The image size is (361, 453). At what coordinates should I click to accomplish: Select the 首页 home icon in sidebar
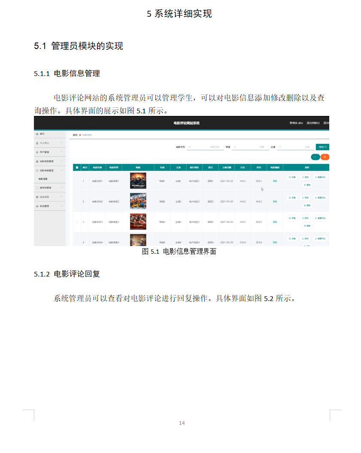click(x=36, y=134)
